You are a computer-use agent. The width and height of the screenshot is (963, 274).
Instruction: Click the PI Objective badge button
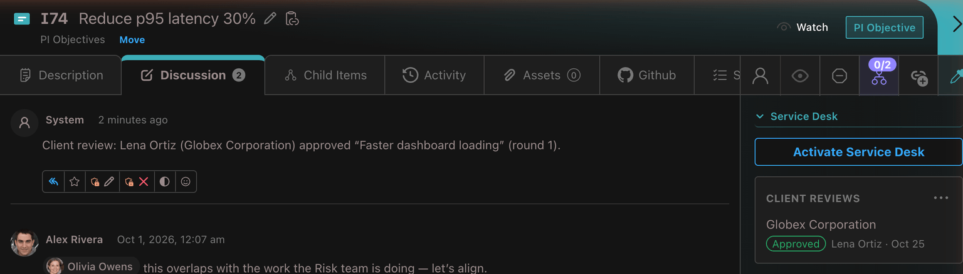click(884, 28)
